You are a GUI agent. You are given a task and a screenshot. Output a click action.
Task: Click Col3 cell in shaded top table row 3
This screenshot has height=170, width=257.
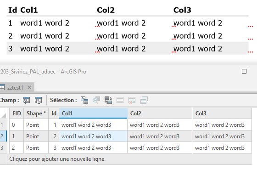click(198, 49)
